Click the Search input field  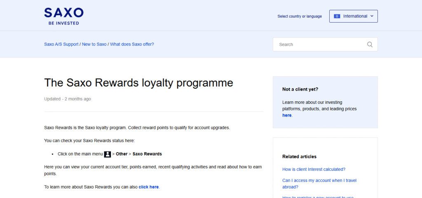pyautogui.click(x=319, y=44)
